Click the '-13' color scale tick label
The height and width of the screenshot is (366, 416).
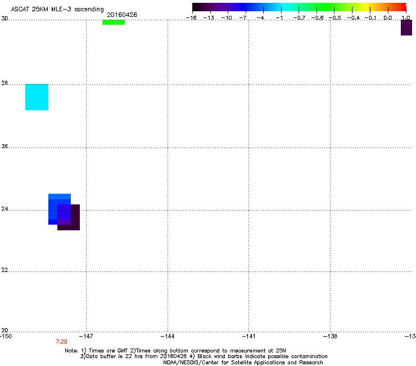[209, 18]
